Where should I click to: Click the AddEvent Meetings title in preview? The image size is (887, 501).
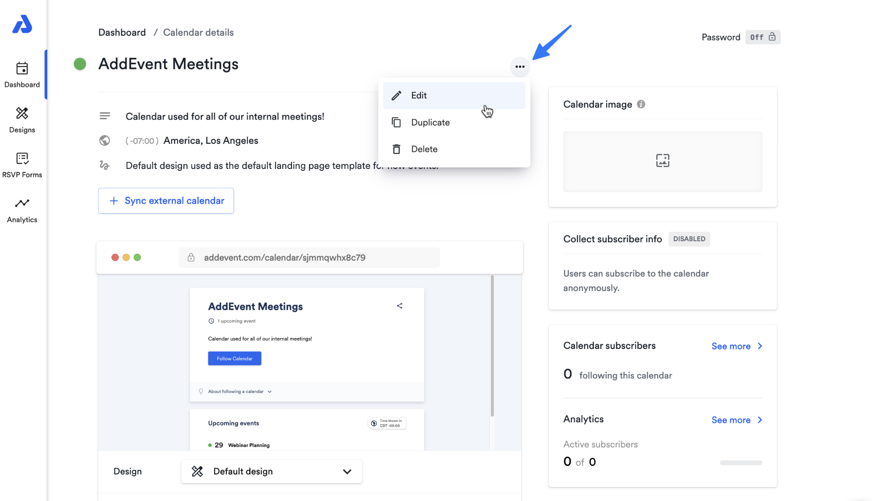click(x=255, y=306)
